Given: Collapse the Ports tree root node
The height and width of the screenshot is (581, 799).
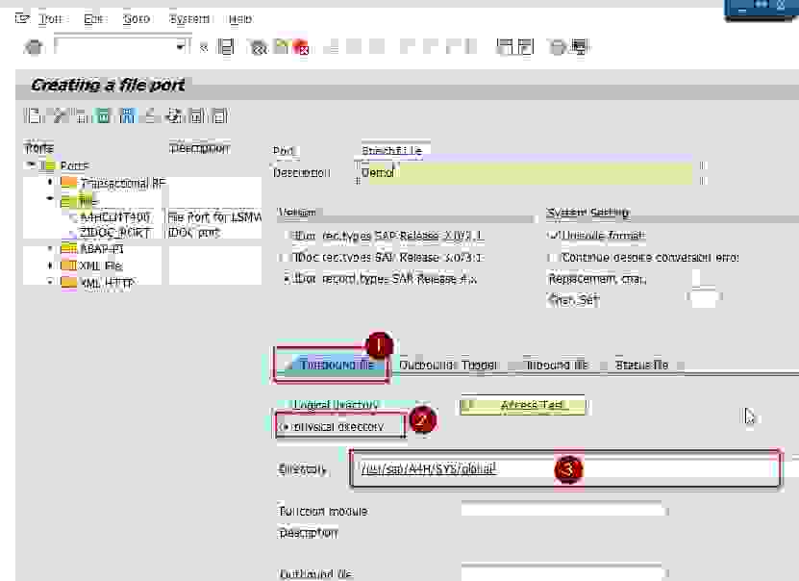Looking at the screenshot, I should pyautogui.click(x=32, y=165).
